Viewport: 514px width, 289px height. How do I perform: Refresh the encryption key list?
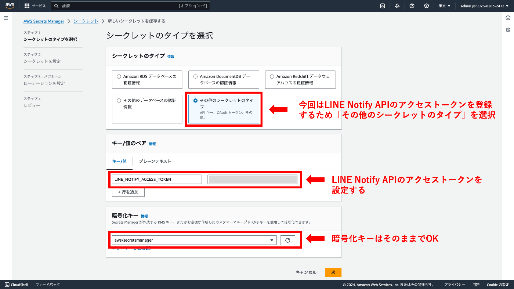(x=287, y=240)
